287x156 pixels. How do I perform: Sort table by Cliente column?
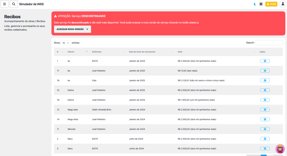[x=71, y=52]
